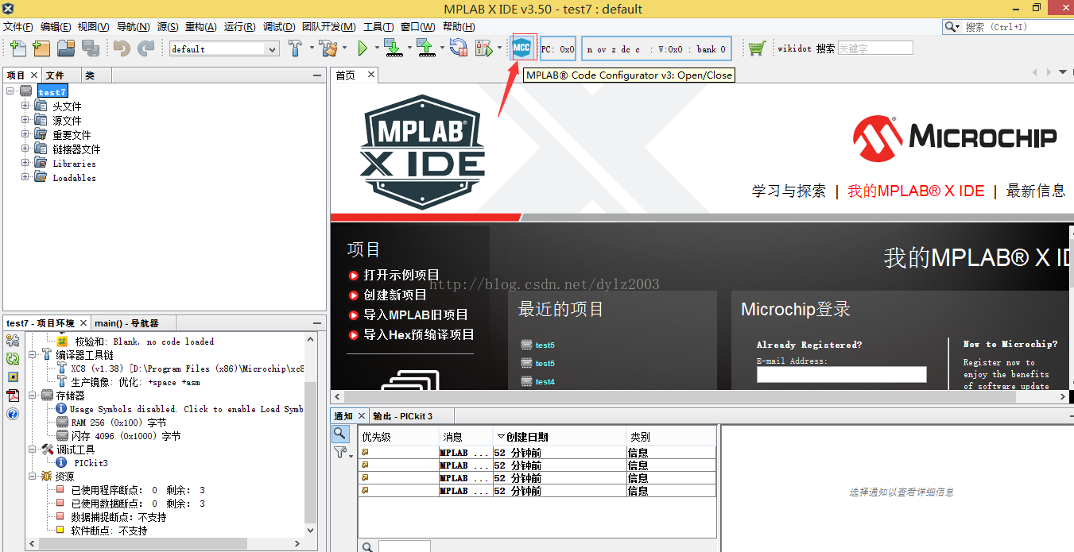Image resolution: width=1074 pixels, height=552 pixels.
Task: Click the 创建新项目 link
Action: click(x=395, y=295)
